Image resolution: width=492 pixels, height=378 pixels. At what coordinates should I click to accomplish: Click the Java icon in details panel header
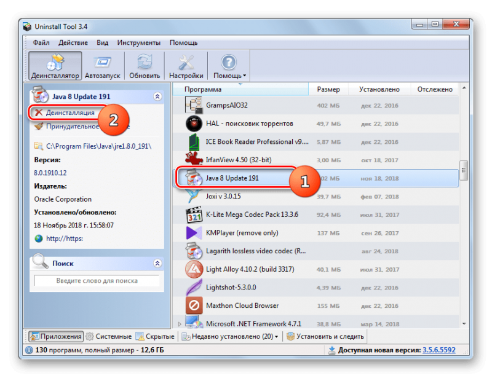[40, 95]
